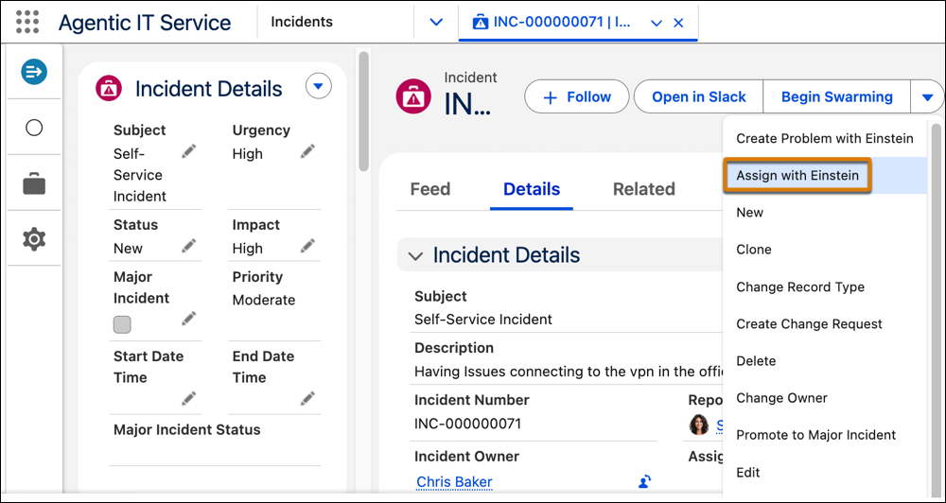This screenshot has width=946, height=503.
Task: Select the circle icon in left sidebar
Action: (34, 128)
